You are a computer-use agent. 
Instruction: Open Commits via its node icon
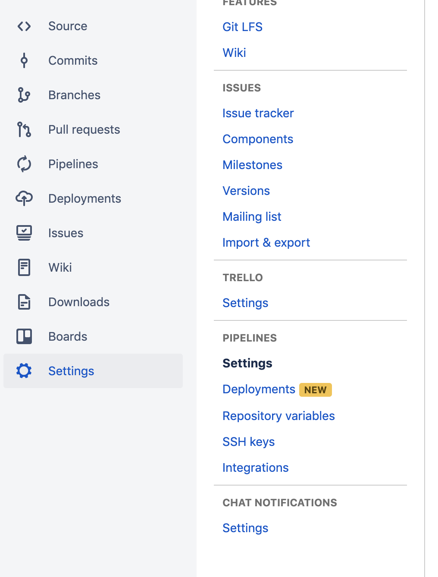[24, 60]
